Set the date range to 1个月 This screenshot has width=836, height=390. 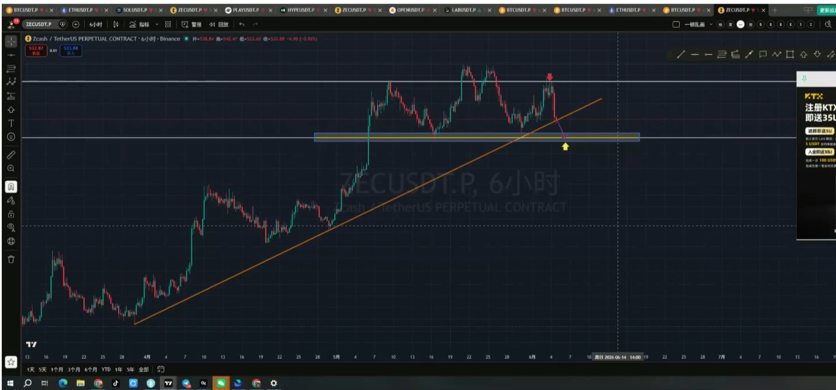pos(57,369)
